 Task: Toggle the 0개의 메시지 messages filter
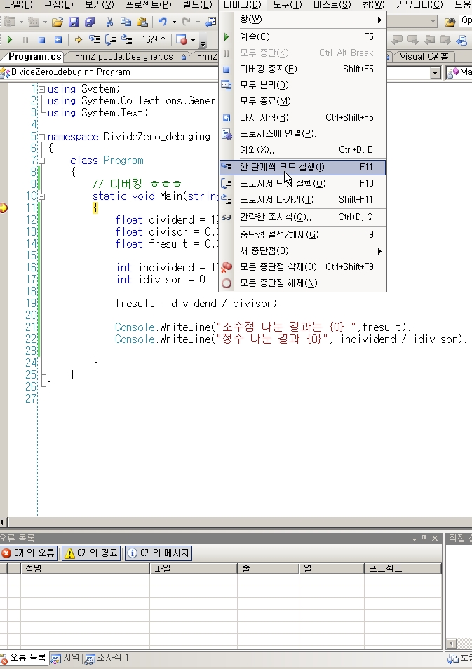(159, 553)
